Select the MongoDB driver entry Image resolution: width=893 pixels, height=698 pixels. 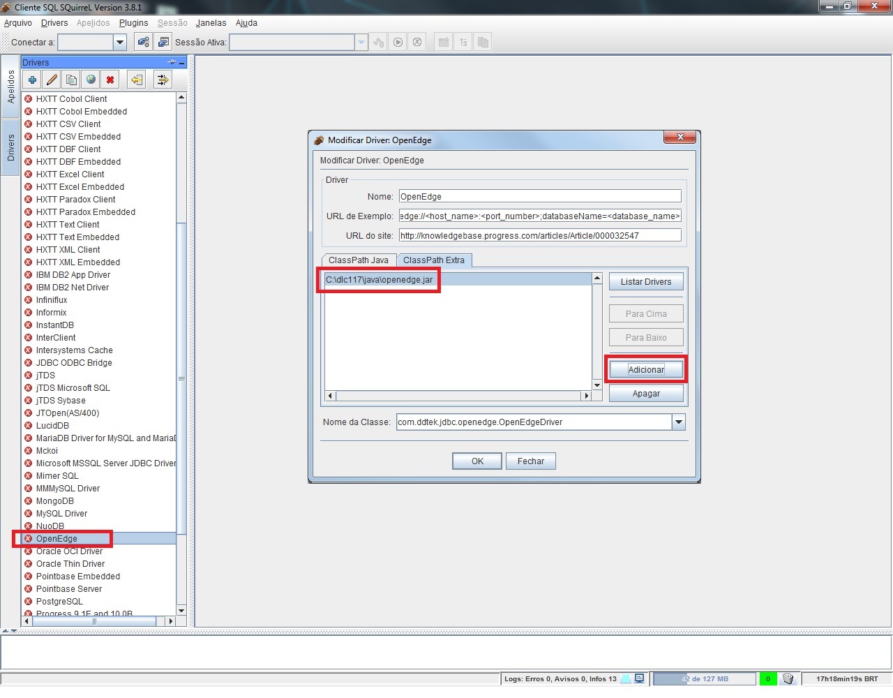(99, 500)
